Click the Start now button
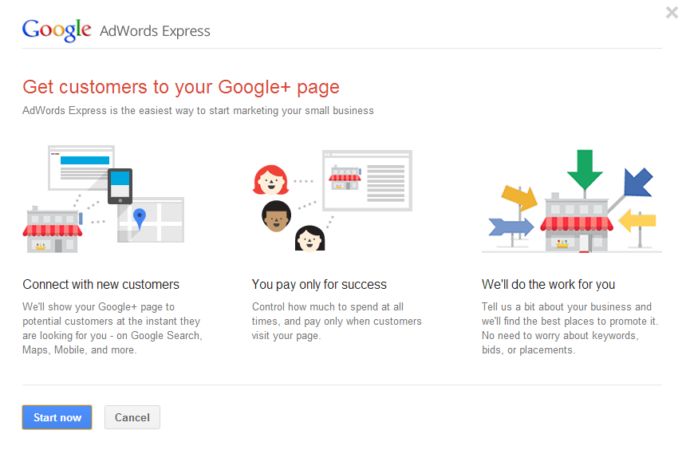 [x=57, y=417]
